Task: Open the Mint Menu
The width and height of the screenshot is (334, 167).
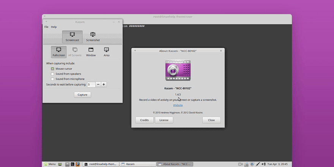Action: [x=50, y=164]
